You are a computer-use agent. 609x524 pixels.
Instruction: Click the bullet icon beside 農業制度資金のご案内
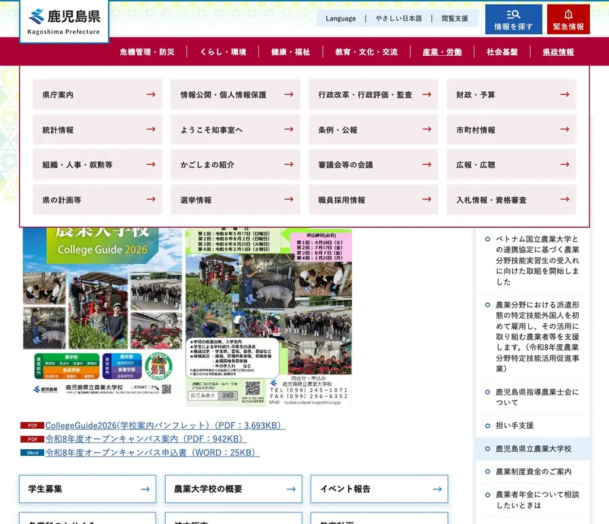pos(487,472)
